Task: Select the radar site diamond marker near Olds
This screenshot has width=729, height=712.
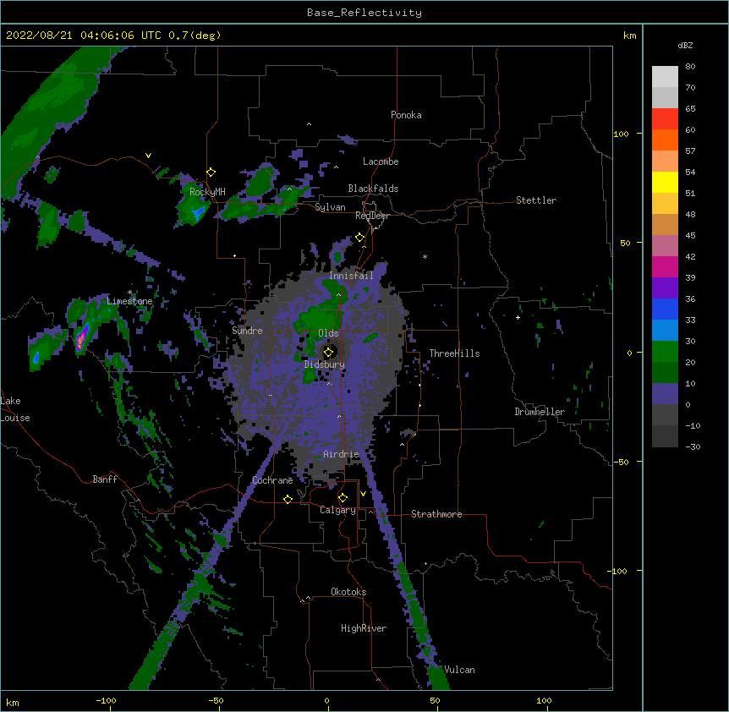Action: click(x=328, y=352)
